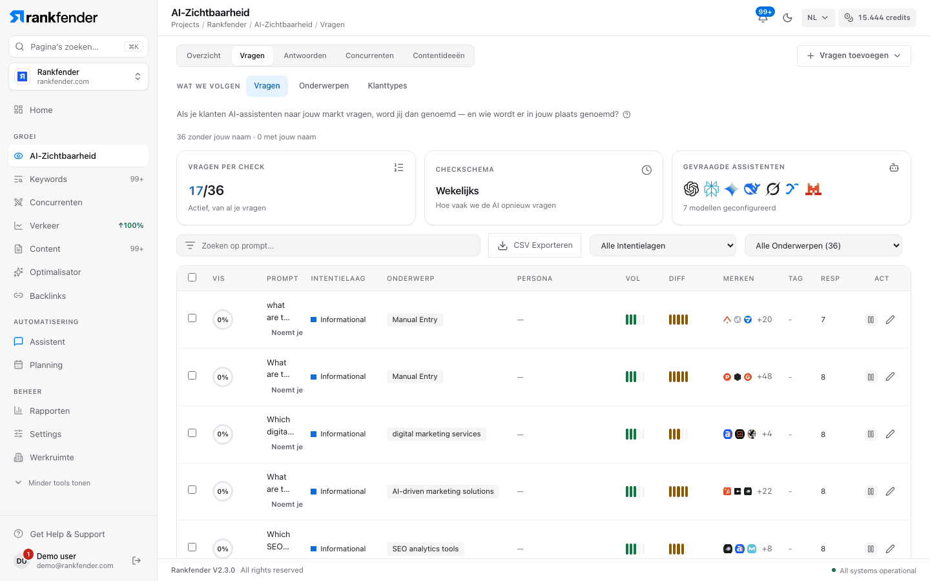This screenshot has width=930, height=581.
Task: Select all prompts with header checkbox
Action: click(x=192, y=278)
